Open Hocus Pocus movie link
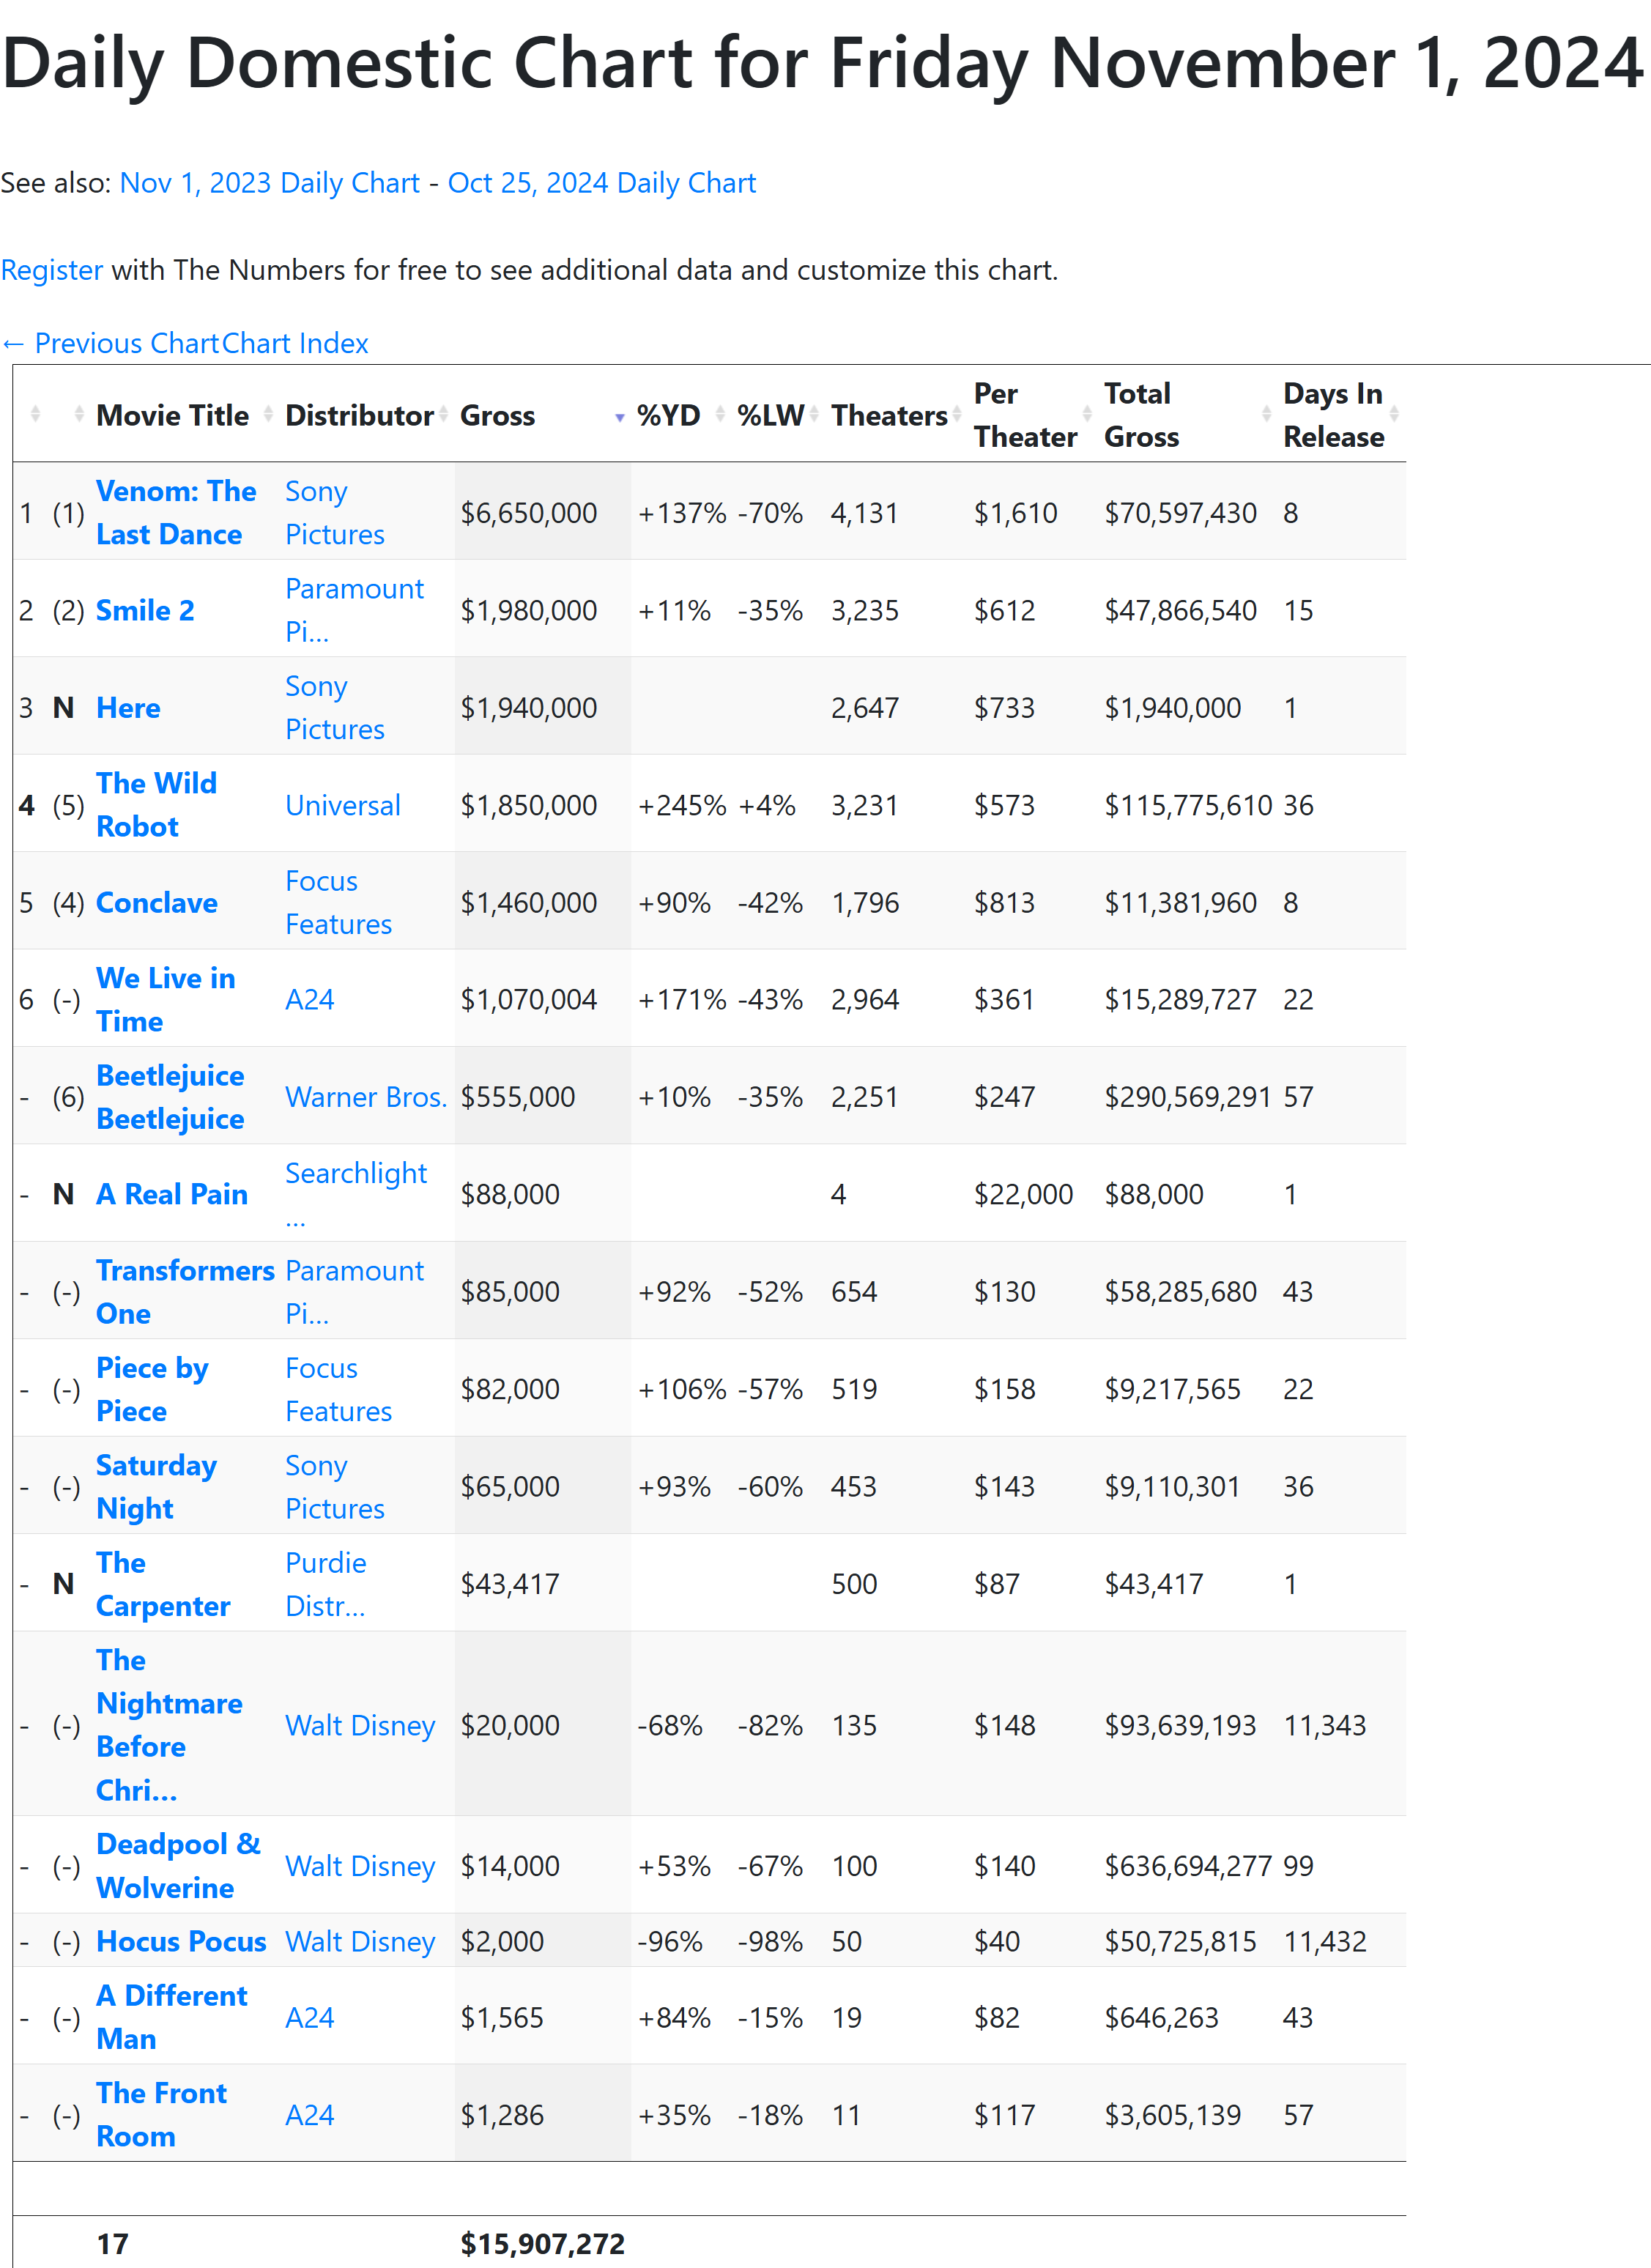The width and height of the screenshot is (1651, 2268). tap(180, 1941)
